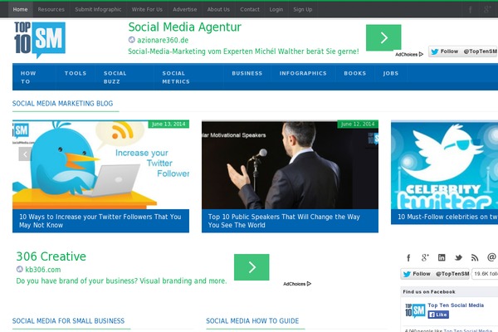Click the sidebar email @ icon
The image size is (498, 332).
click(491, 257)
